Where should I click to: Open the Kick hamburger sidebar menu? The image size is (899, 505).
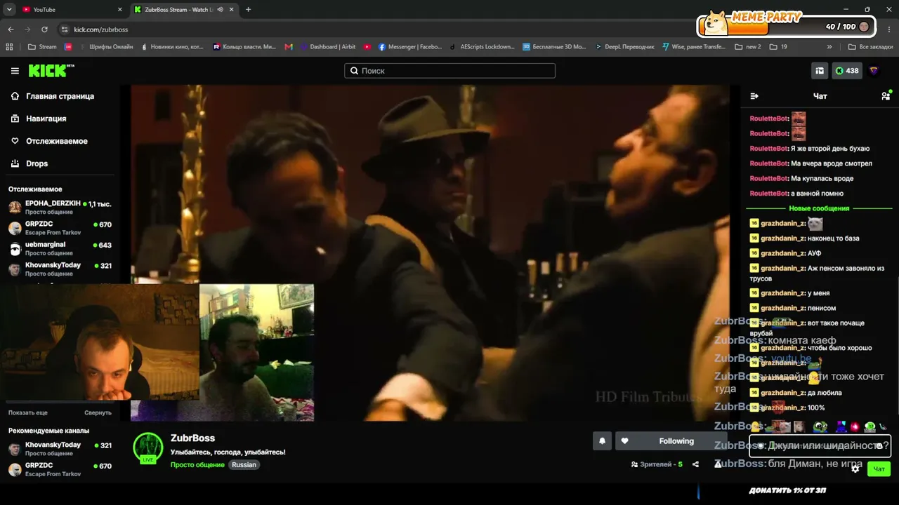15,71
